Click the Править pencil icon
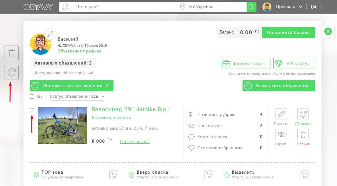 (281, 114)
